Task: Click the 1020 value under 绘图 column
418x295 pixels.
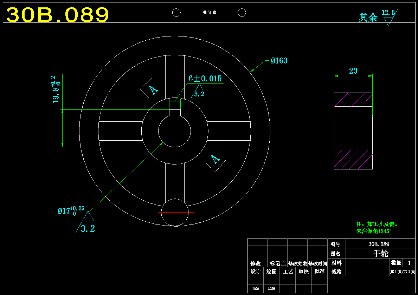Action: point(271,289)
